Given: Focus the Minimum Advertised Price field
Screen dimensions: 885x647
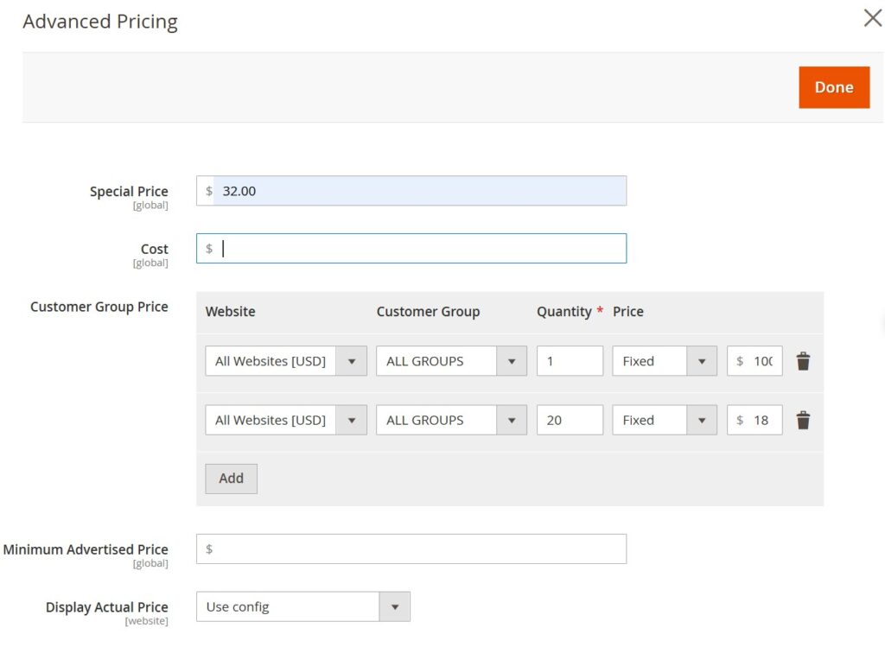Looking at the screenshot, I should coord(419,549).
